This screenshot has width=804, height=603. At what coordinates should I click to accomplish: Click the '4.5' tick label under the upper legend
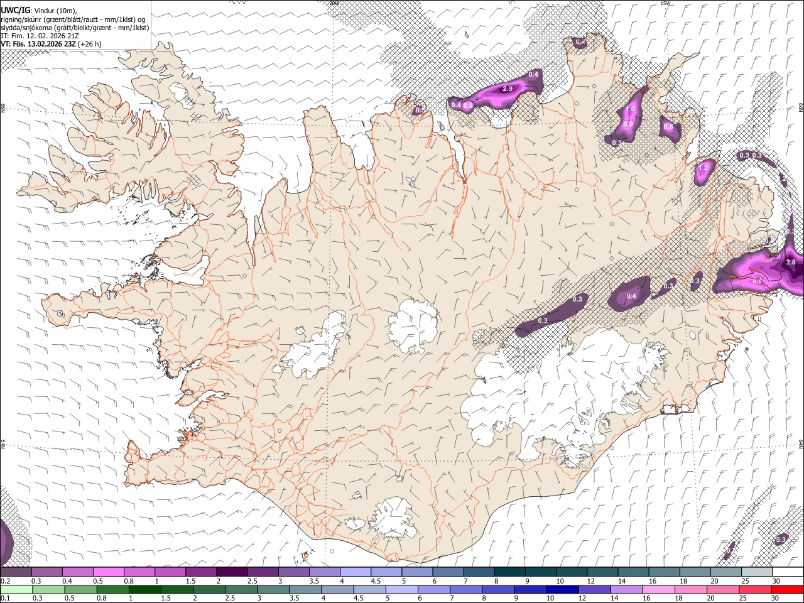(376, 581)
